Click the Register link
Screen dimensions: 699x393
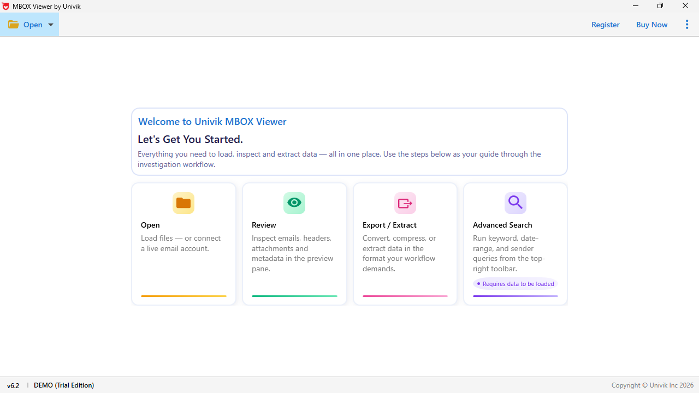coord(605,25)
